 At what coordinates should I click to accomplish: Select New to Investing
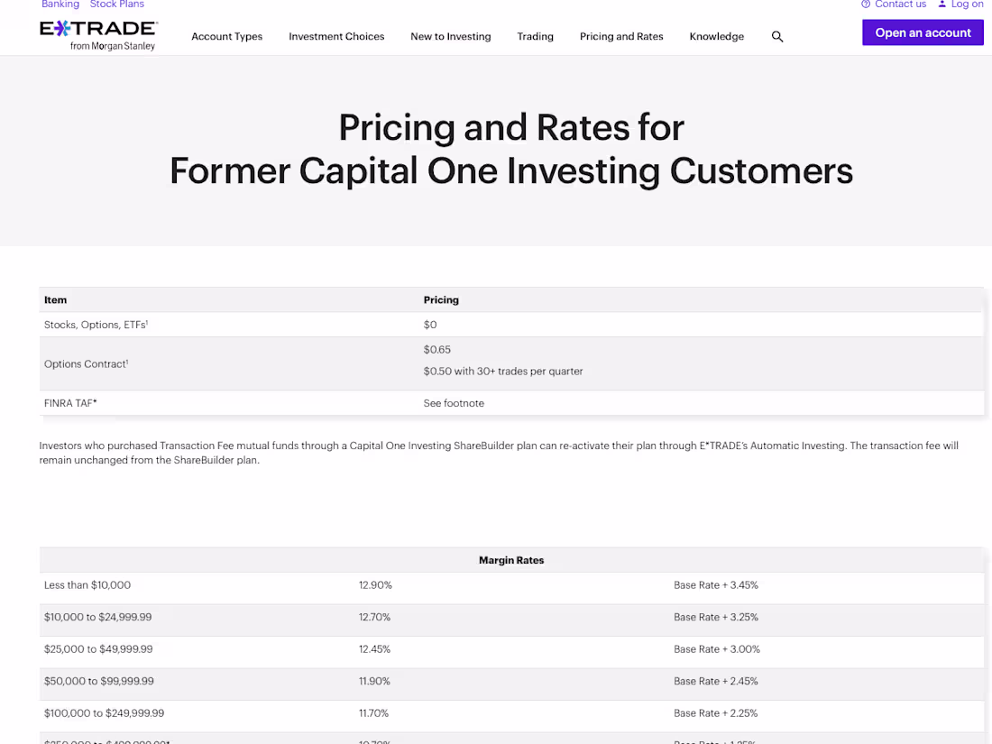pyautogui.click(x=451, y=37)
